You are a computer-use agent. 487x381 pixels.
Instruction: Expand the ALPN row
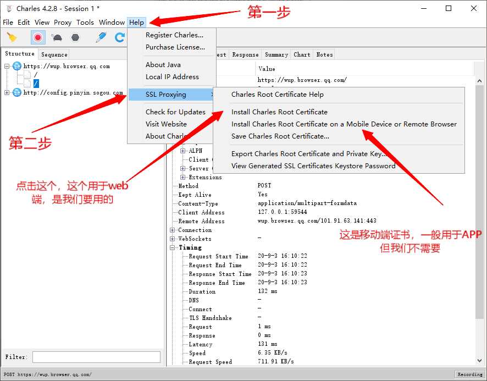182,151
